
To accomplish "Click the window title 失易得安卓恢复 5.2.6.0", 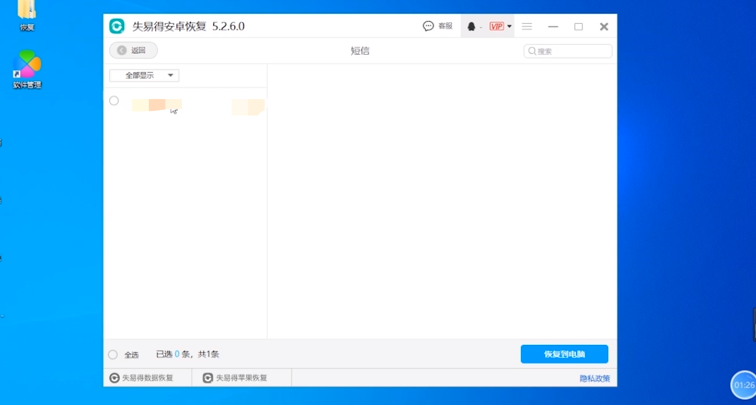I will pyautogui.click(x=188, y=27).
